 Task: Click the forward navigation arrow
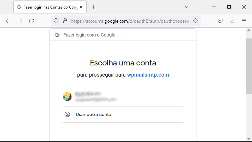click(20, 21)
